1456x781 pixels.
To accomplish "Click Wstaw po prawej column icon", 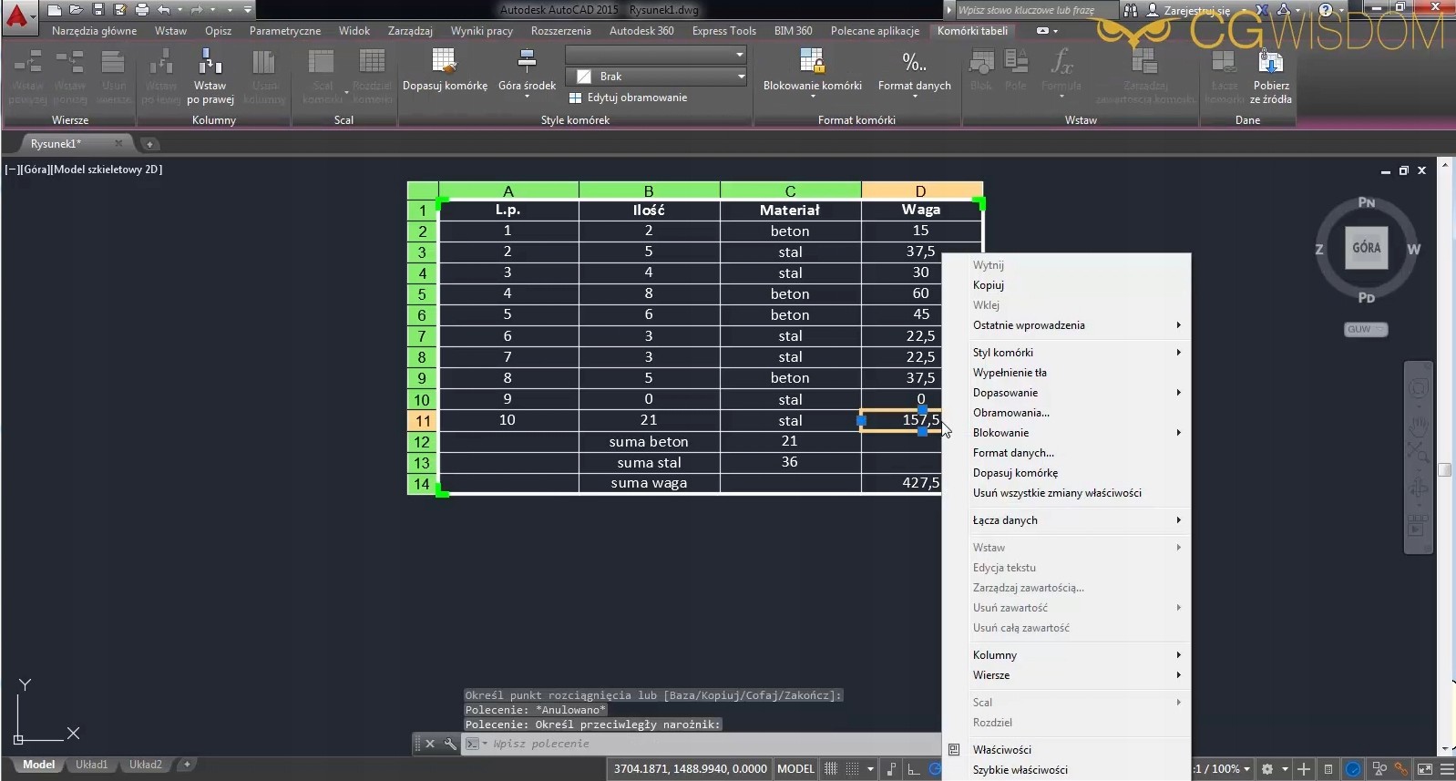I will click(210, 63).
